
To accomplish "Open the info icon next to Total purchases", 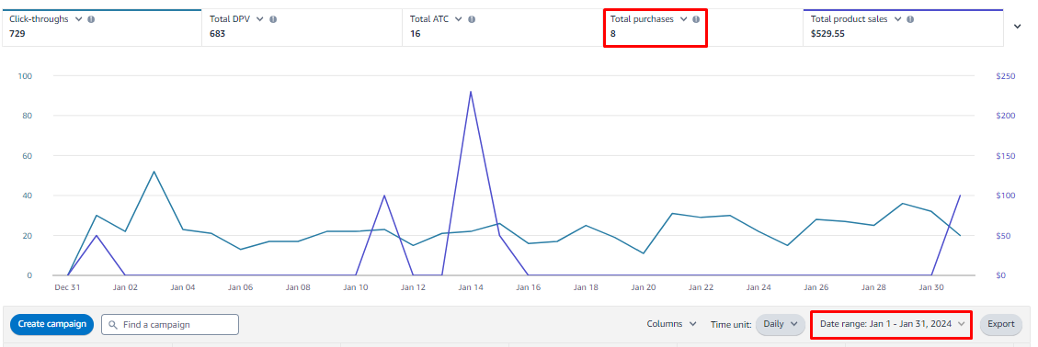I will (x=696, y=19).
